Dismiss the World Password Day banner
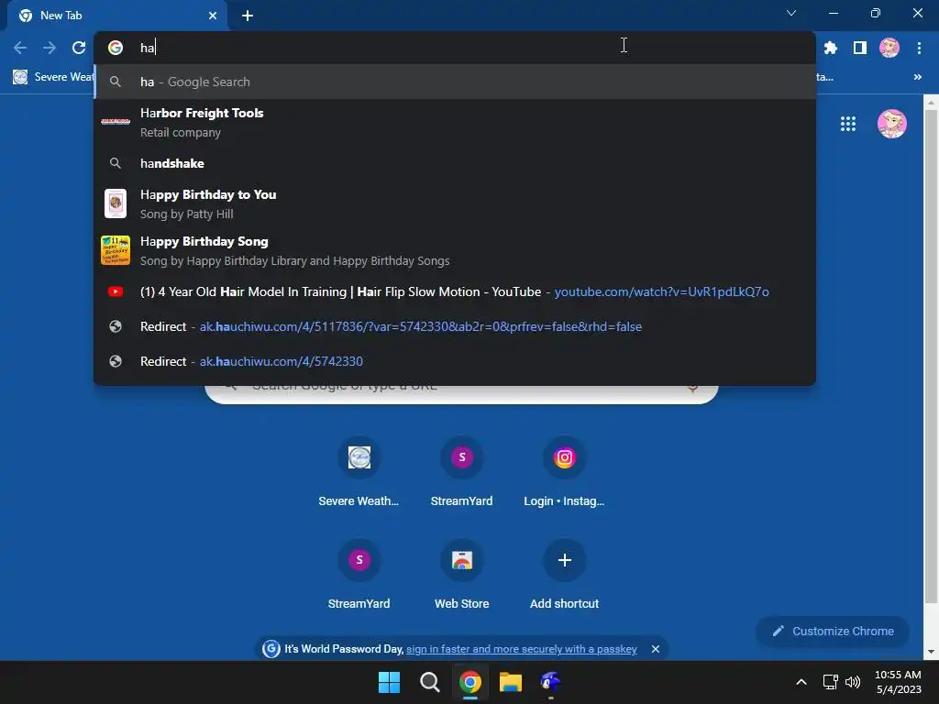939x704 pixels. (655, 649)
